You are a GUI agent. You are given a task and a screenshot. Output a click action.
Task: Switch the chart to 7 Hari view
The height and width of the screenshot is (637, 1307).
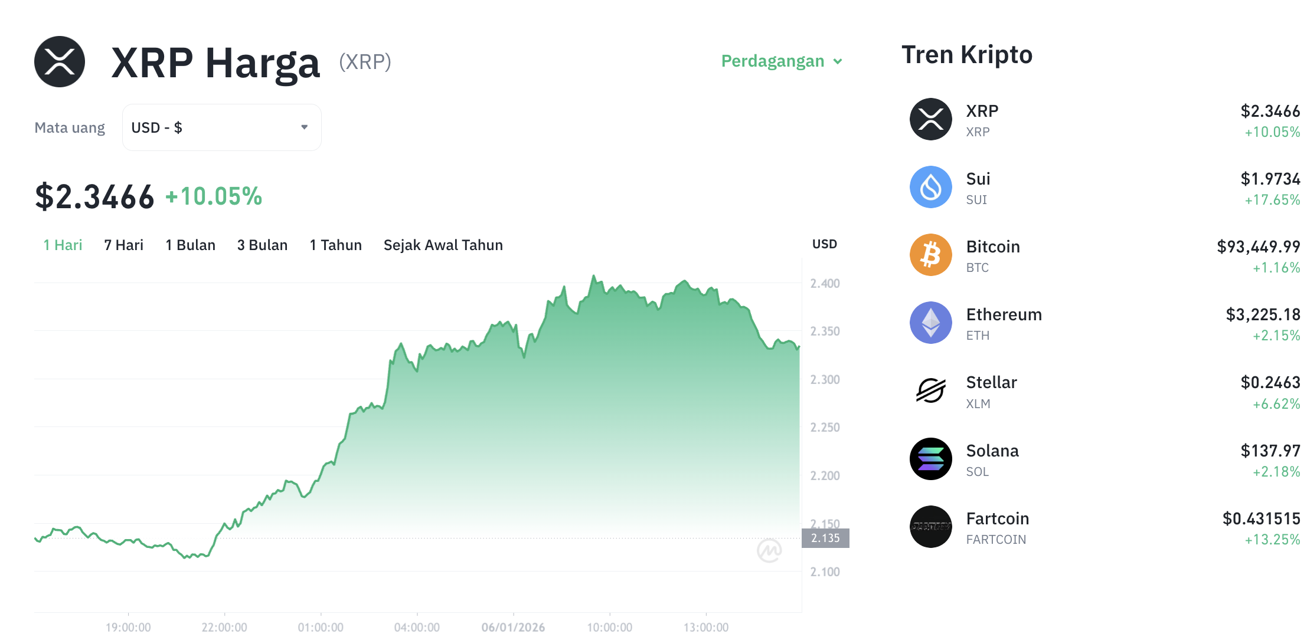click(123, 245)
